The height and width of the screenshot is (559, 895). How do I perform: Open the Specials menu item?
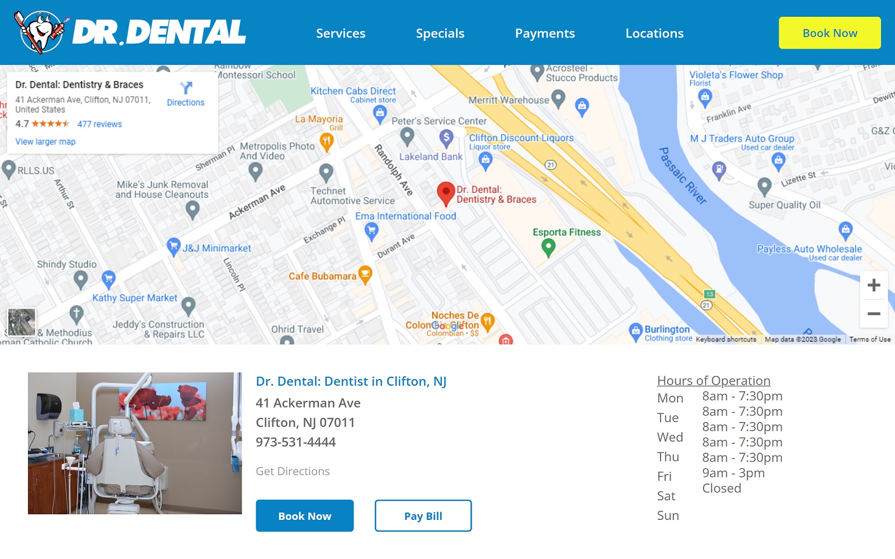tap(440, 34)
